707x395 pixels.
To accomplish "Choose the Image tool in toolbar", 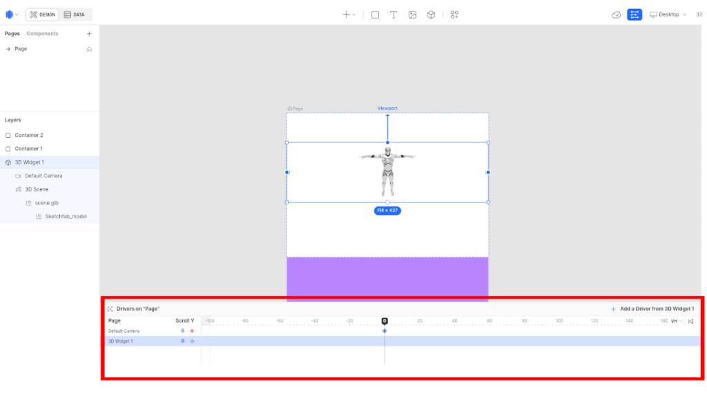I will coord(412,15).
